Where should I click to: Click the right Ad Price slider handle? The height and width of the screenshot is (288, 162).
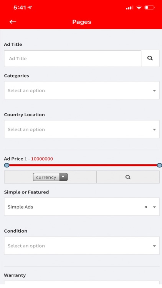(x=159, y=165)
